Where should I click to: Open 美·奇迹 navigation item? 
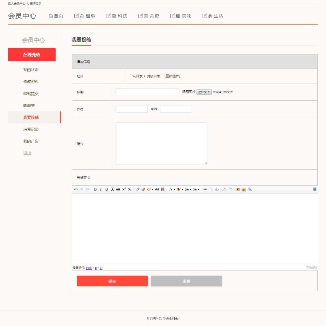point(148,16)
